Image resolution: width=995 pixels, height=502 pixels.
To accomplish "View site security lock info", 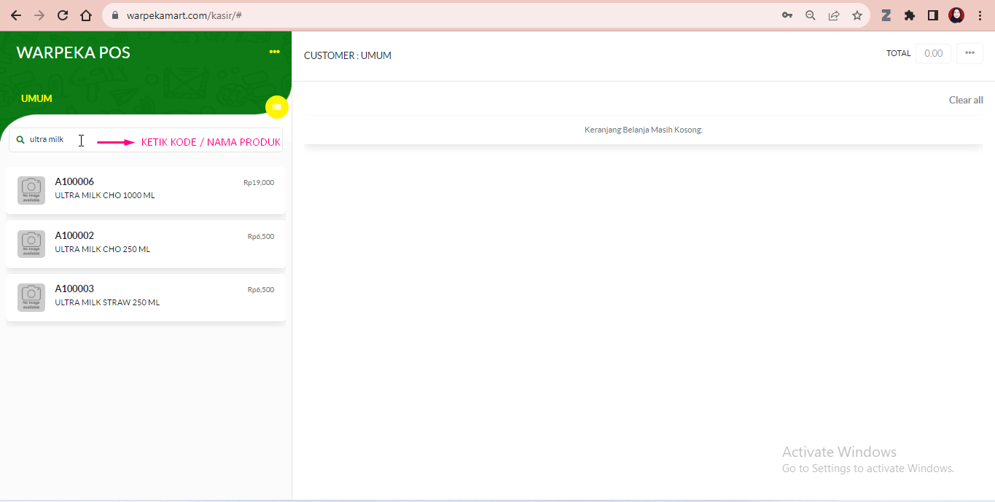I will pos(115,15).
